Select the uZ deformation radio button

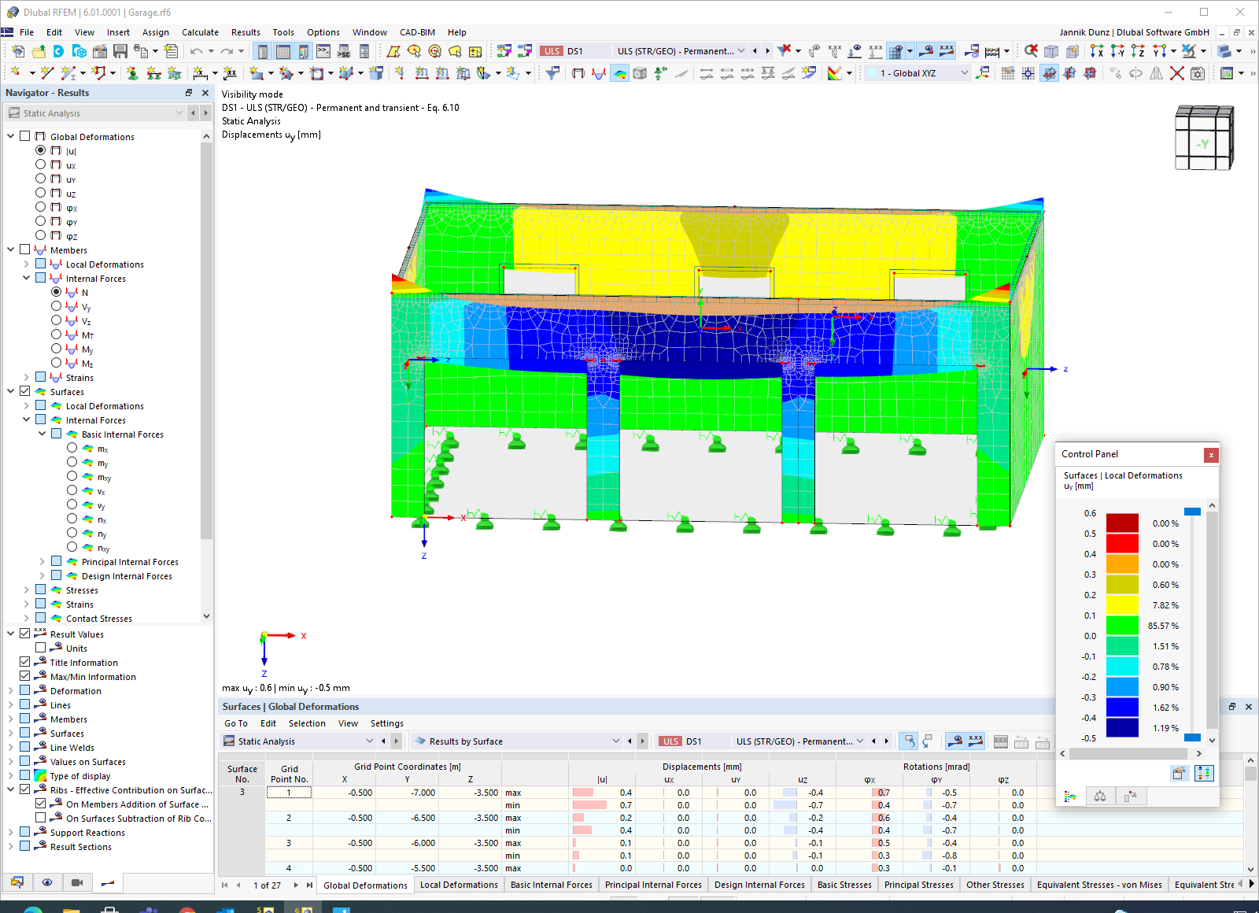point(41,193)
